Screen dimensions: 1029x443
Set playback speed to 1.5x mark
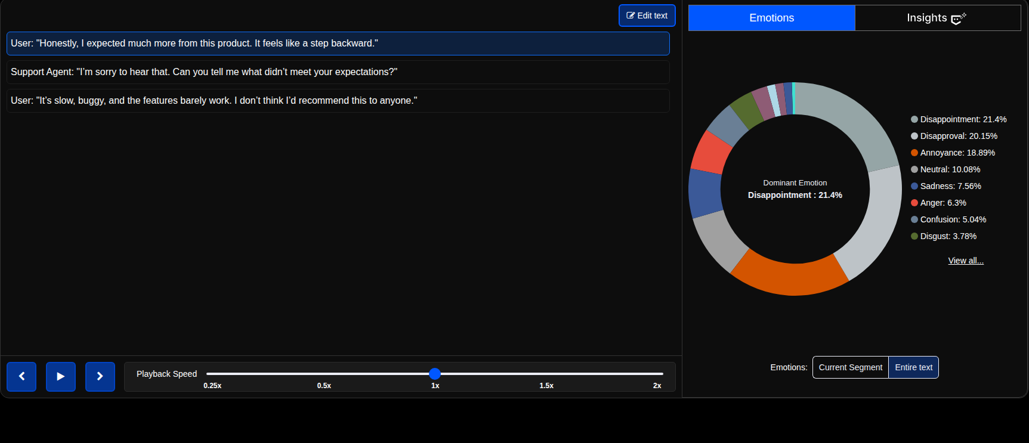[546, 386]
